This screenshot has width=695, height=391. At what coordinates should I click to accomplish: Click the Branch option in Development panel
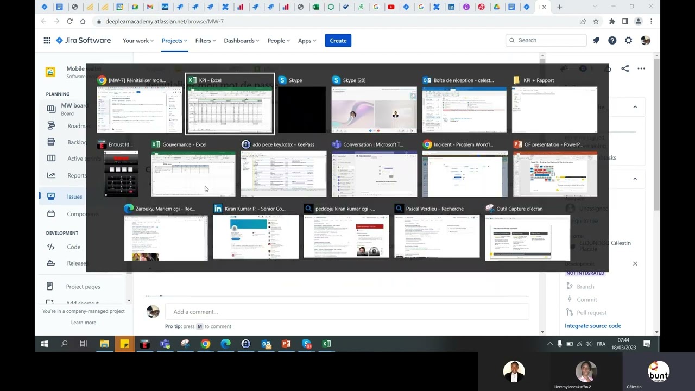[585, 287]
